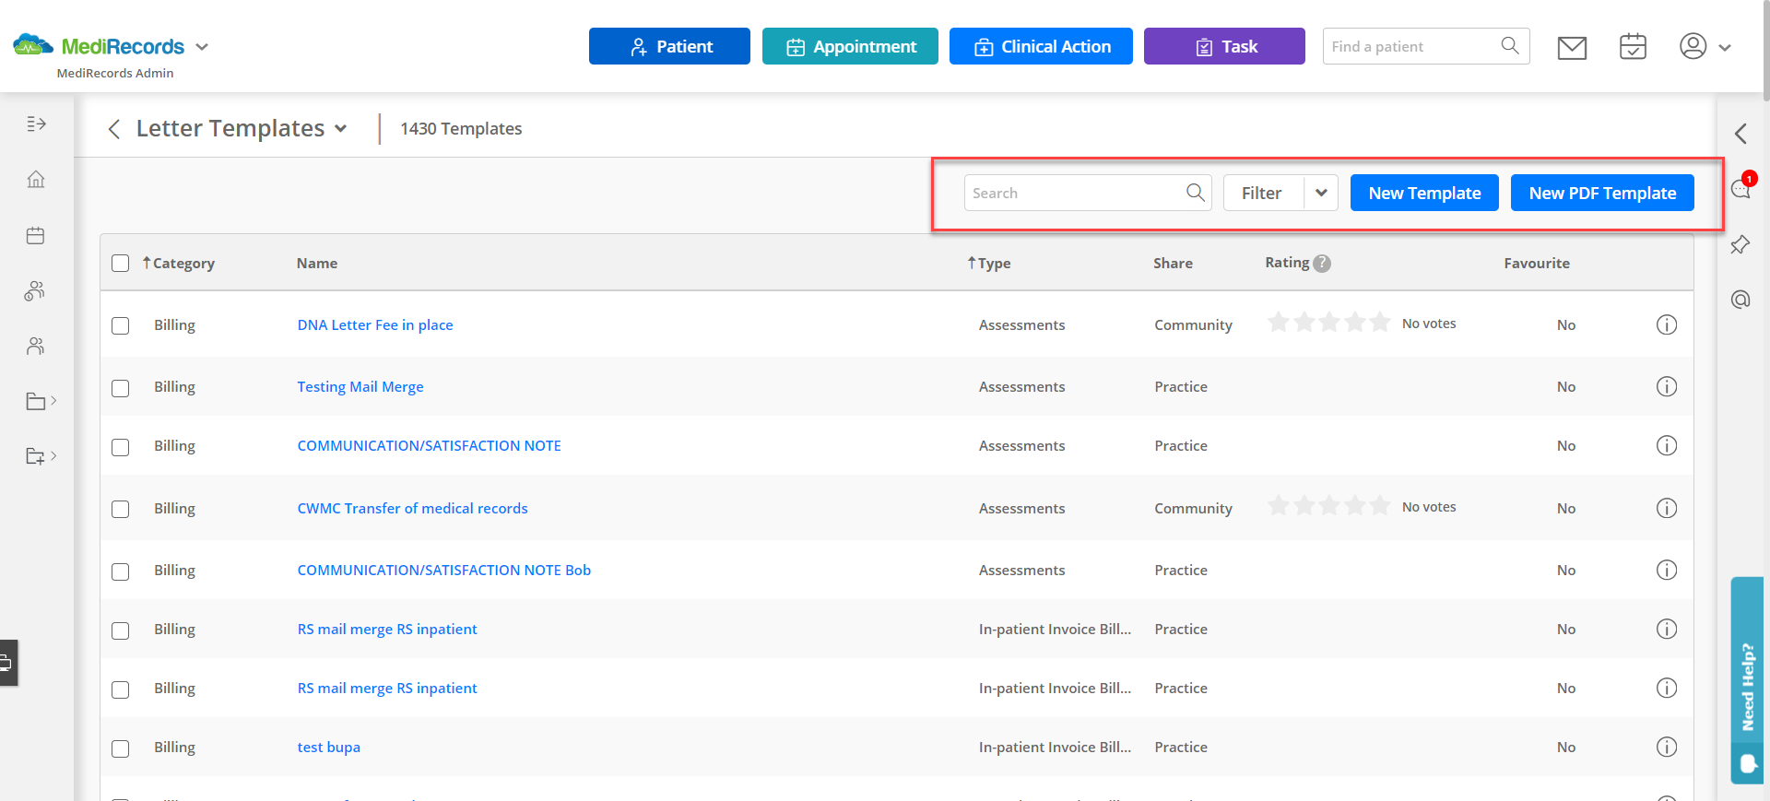Click the dark tab on left screen edge

pos(8,663)
